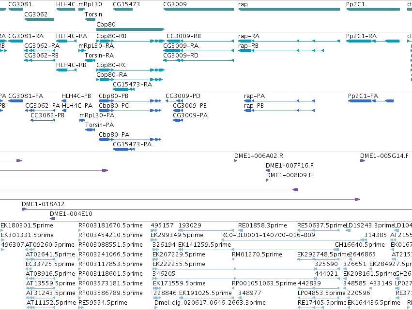Screen dimensions: 412x310
Task: Click the CG3009-PD protein label
Action: point(183,96)
